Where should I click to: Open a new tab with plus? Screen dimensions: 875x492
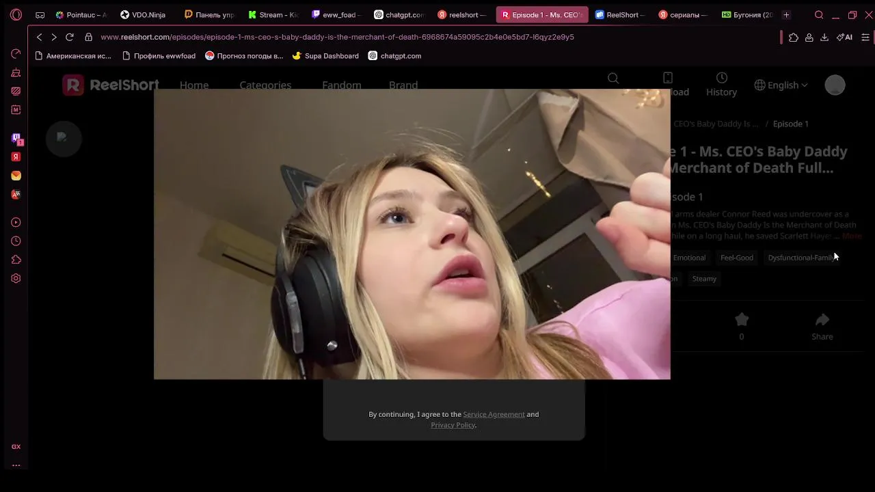tap(786, 14)
